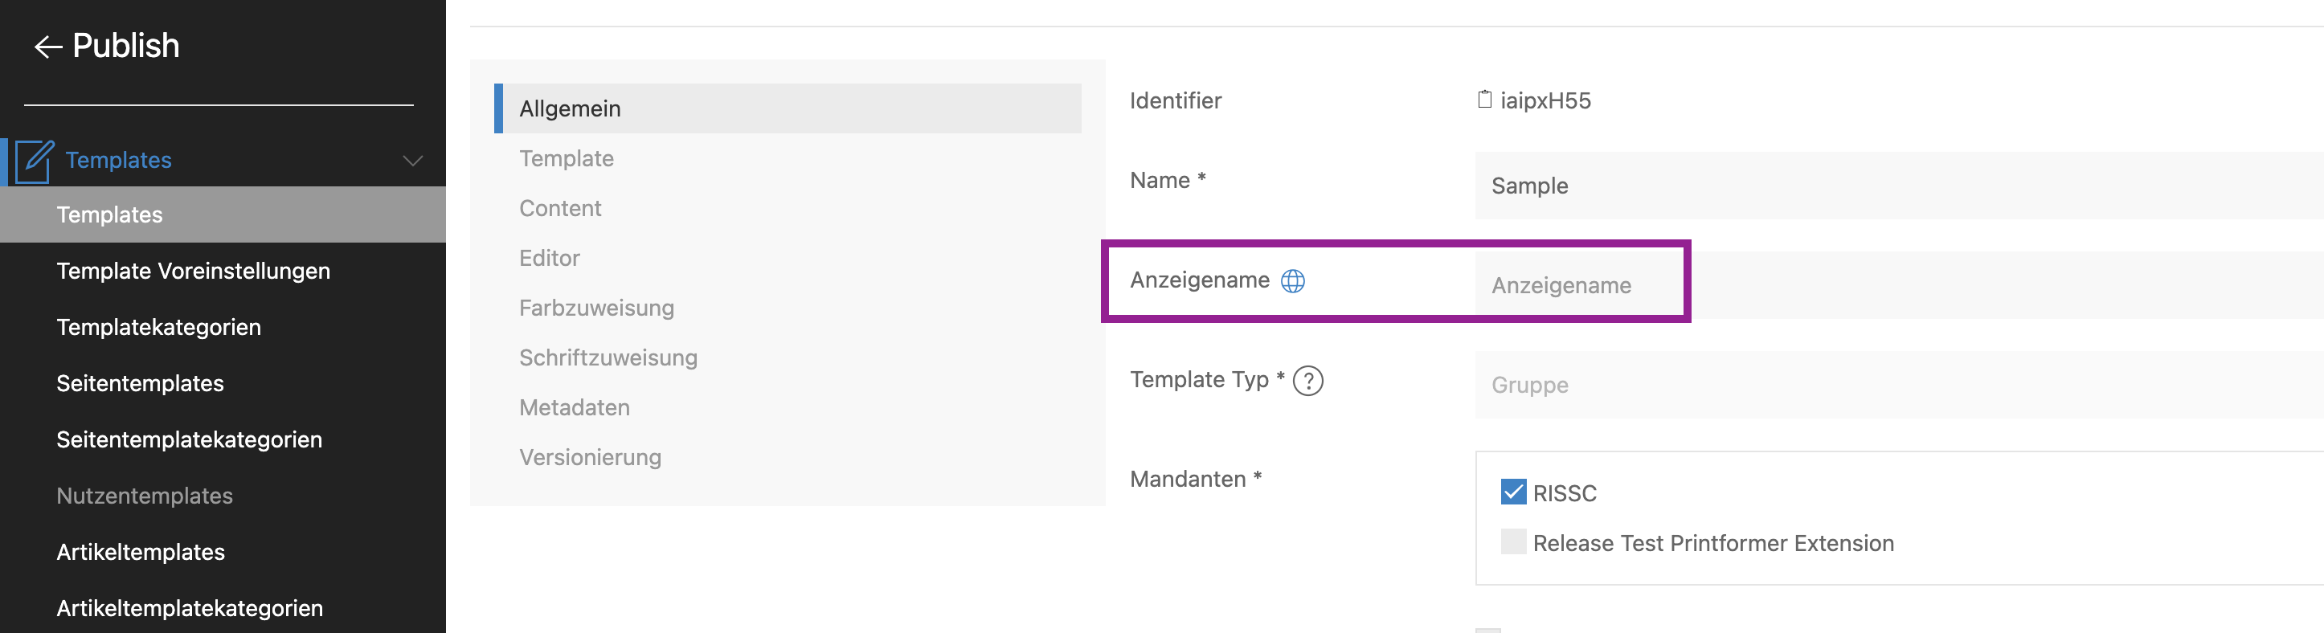Image resolution: width=2324 pixels, height=633 pixels.
Task: Collapse the Templates sidebar section chevron
Action: coord(412,161)
